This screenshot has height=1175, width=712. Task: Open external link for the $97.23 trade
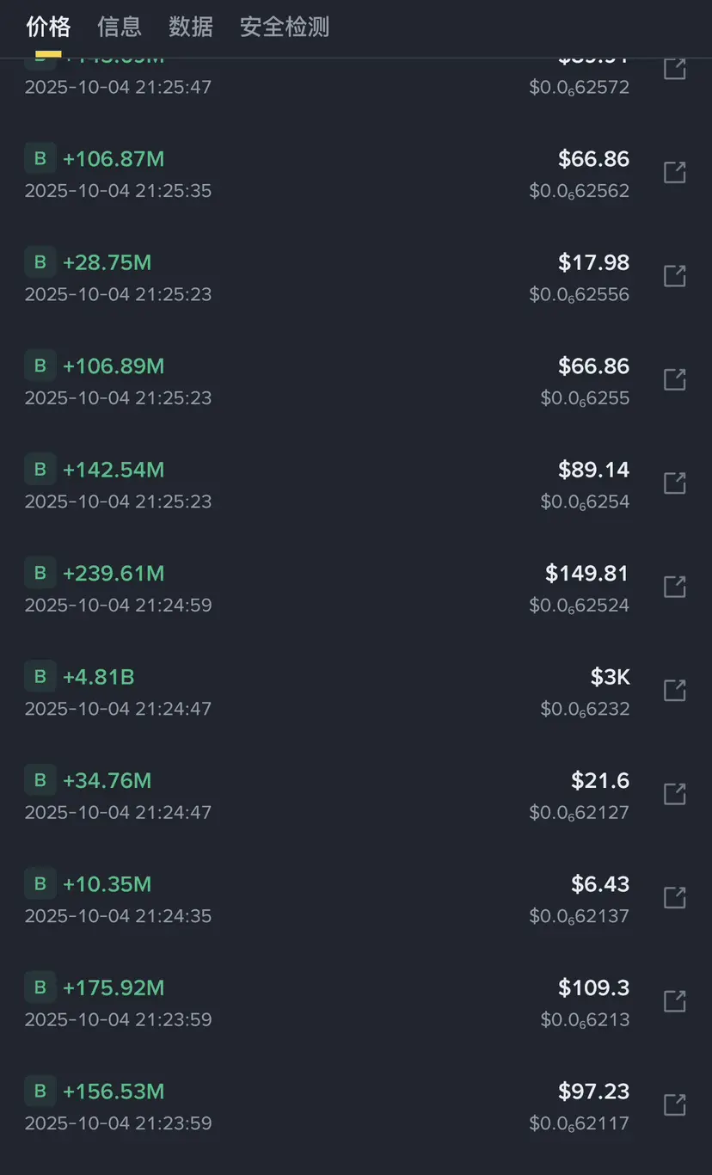(675, 1105)
